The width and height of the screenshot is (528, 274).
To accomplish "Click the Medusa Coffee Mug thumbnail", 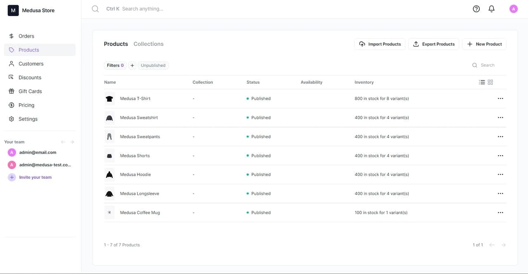I will 109,213.
